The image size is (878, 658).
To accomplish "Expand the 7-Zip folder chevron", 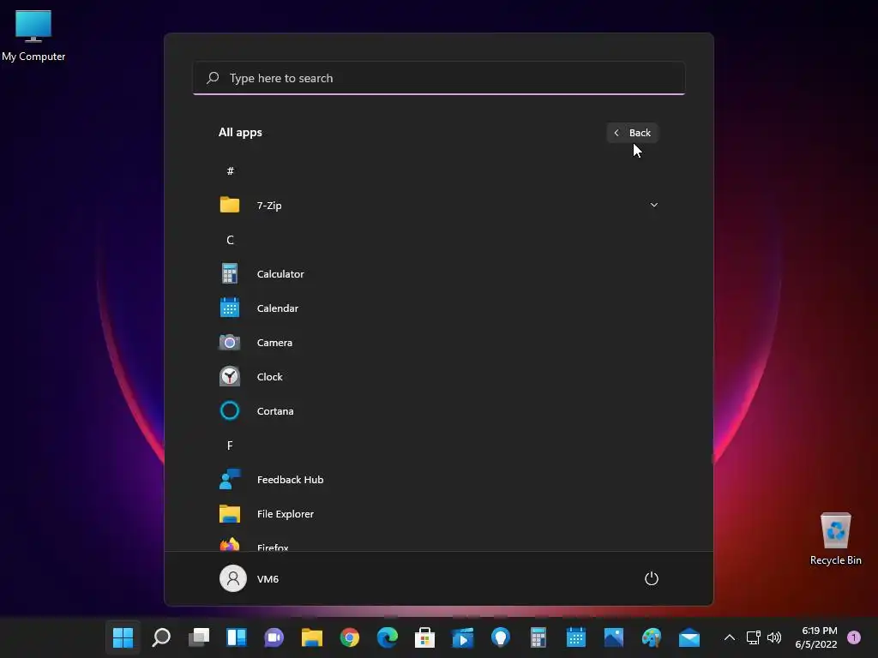I will tap(653, 205).
